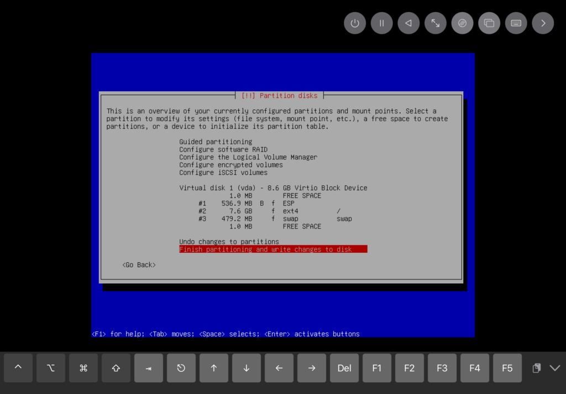Click the overlapping windows icon

tap(489, 23)
